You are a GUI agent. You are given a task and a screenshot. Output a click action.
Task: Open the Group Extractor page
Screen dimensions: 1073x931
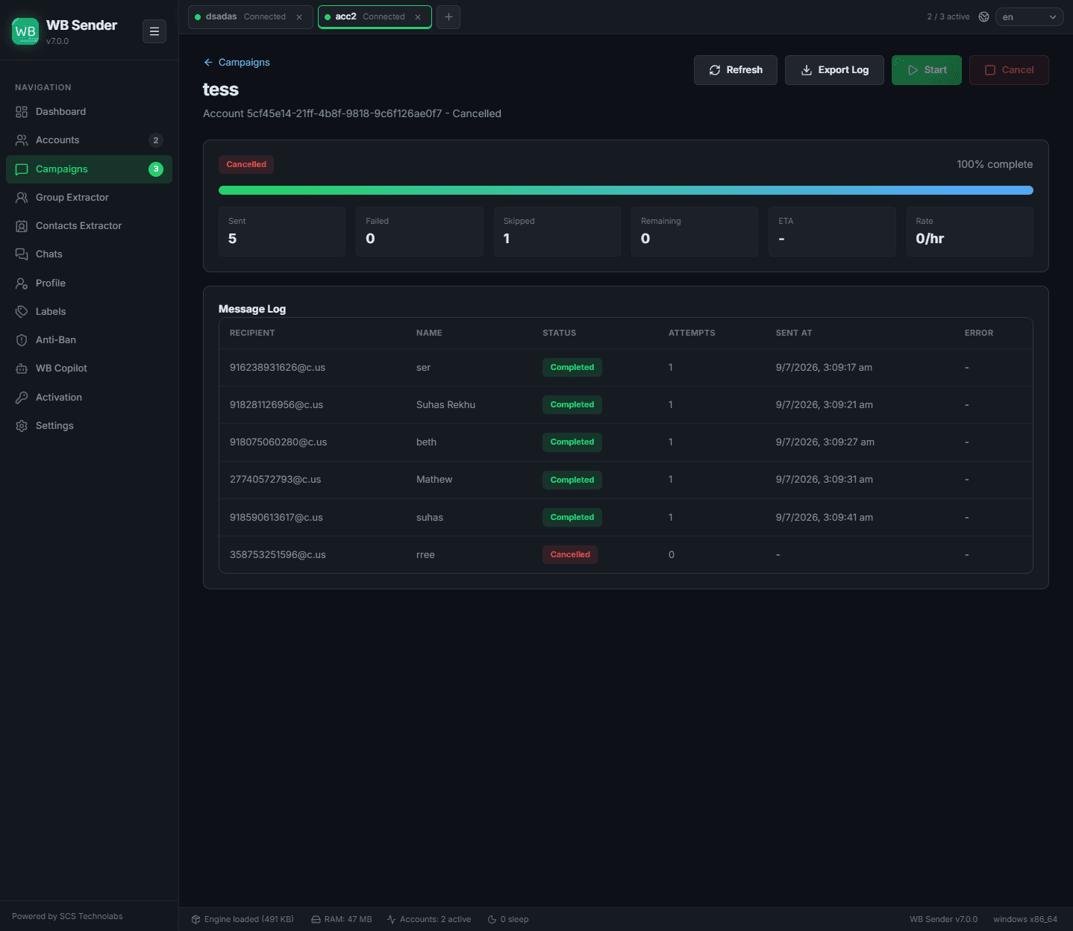[89, 198]
